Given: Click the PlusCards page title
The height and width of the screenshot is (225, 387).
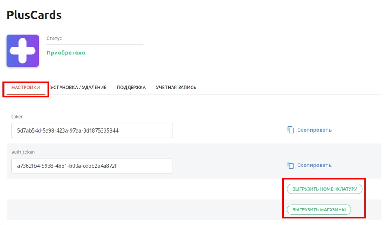Looking at the screenshot, I should coord(34,15).
